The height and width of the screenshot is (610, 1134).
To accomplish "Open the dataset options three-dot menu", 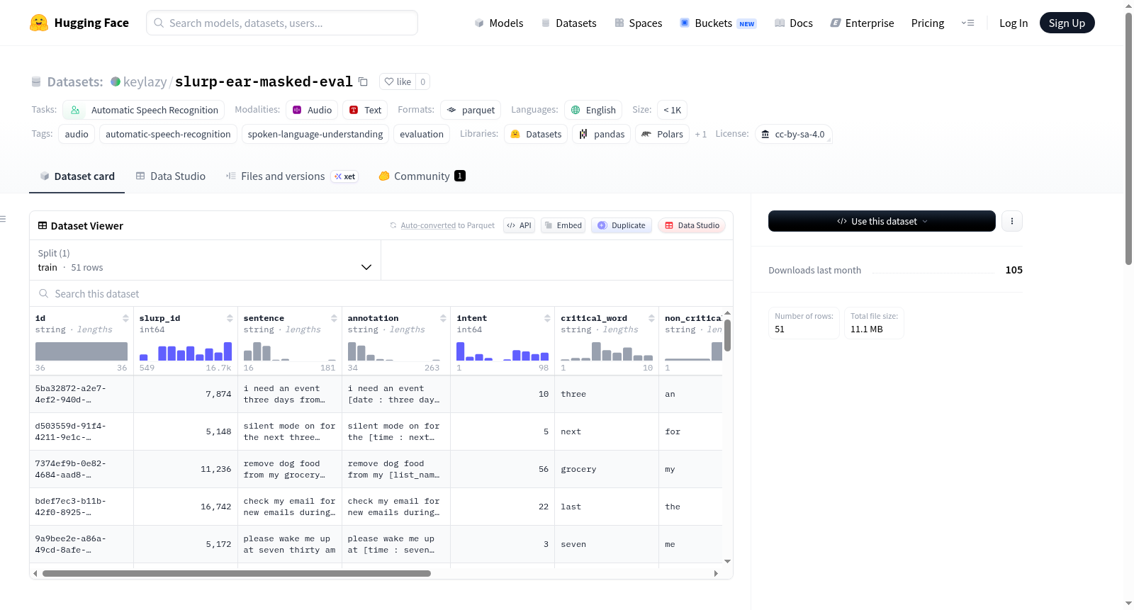I will (1012, 221).
